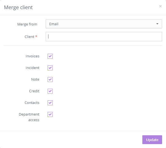
Task: Untick the Credit checkbox
Action: click(50, 91)
